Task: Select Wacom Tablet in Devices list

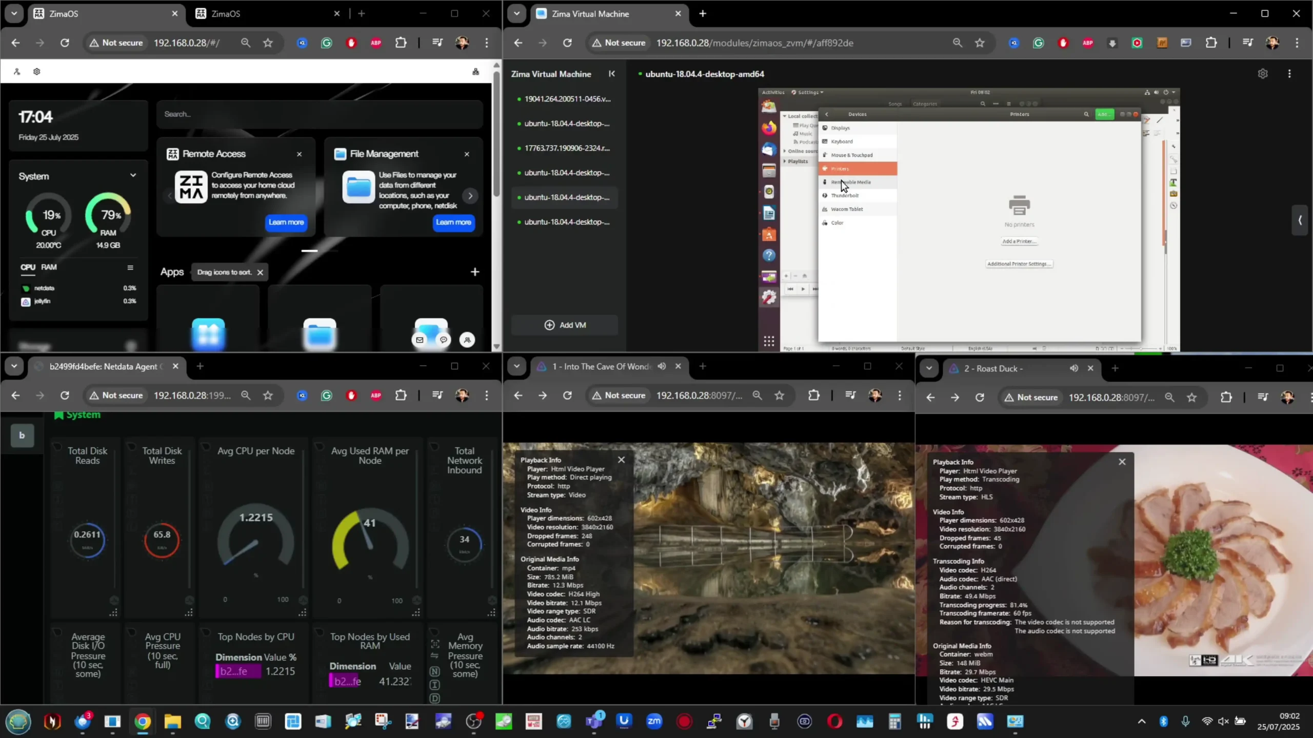Action: point(858,209)
